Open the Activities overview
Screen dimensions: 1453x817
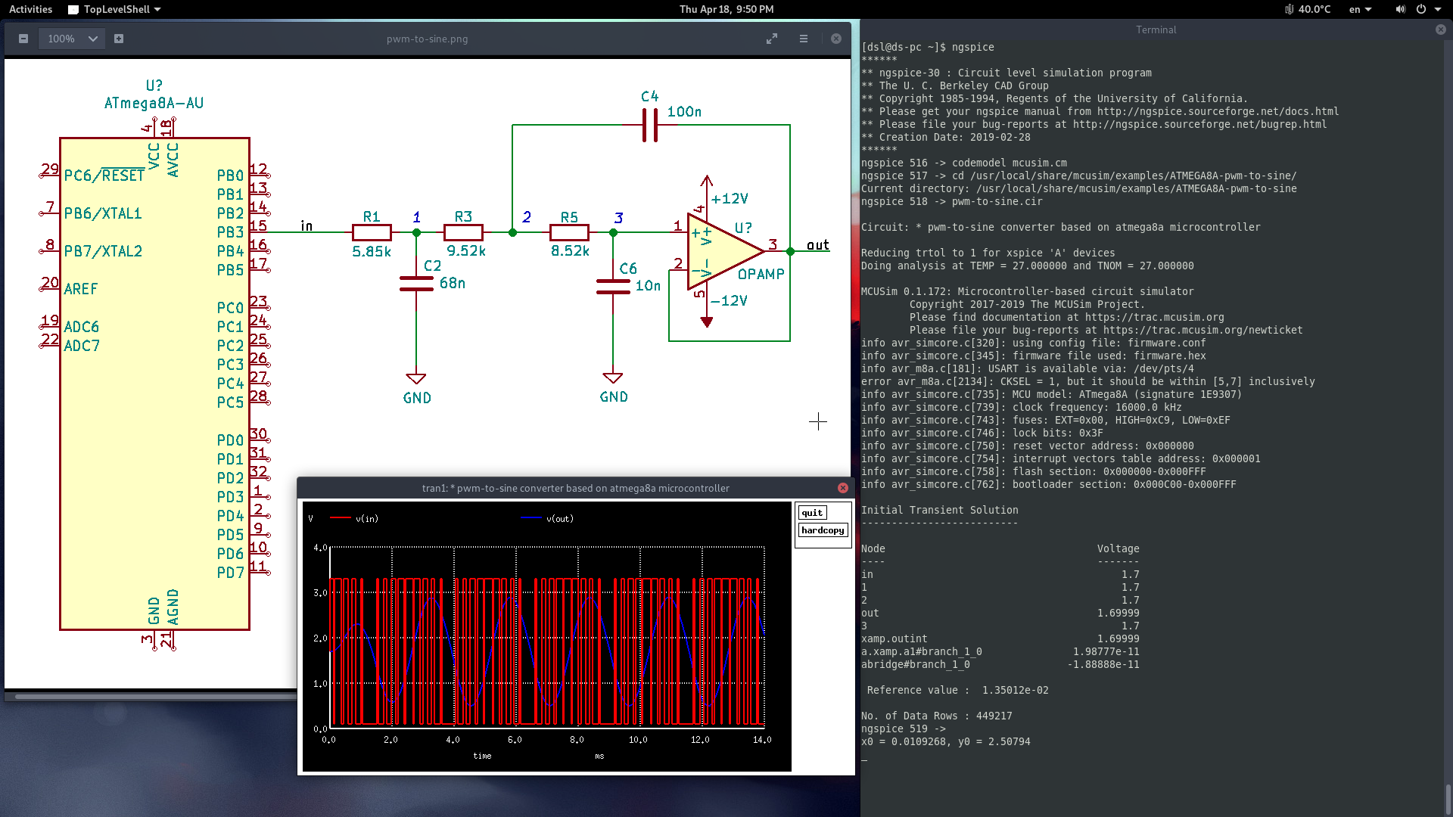point(30,9)
